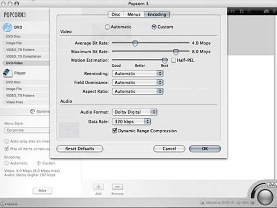
Task: Click the drive settings icon after UJ-846
Action: point(253,203)
